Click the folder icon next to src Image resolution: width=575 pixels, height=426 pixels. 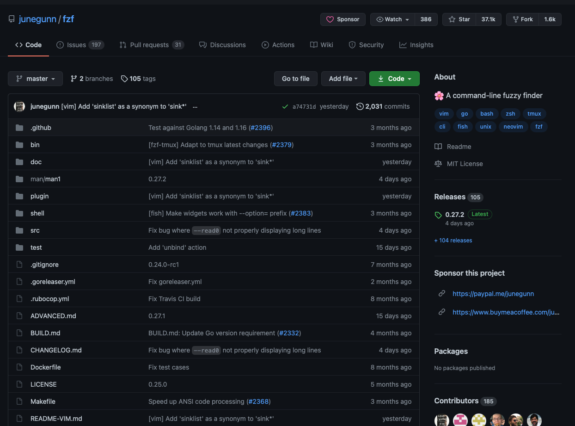coord(19,230)
